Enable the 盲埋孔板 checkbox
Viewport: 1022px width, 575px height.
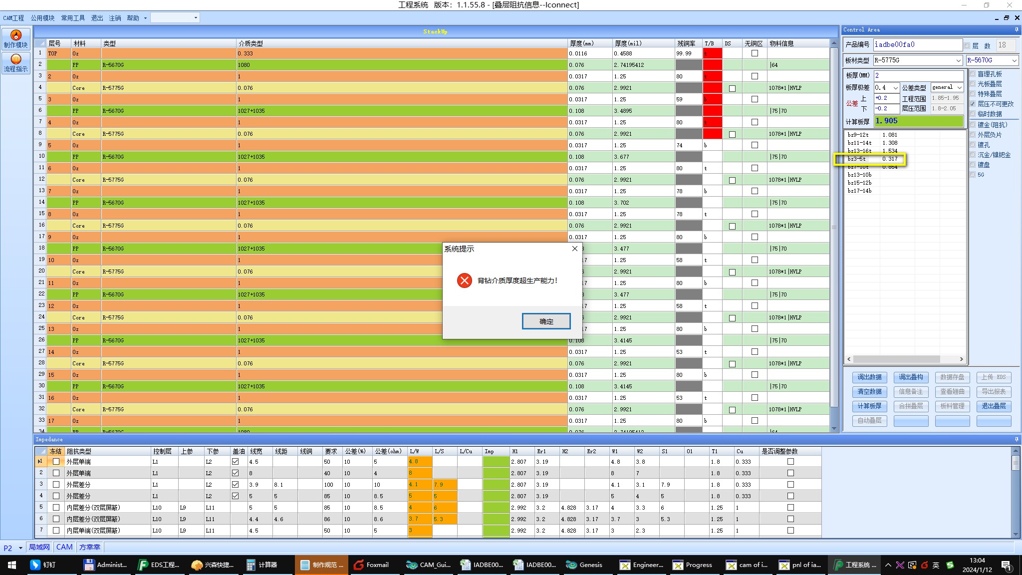(973, 74)
